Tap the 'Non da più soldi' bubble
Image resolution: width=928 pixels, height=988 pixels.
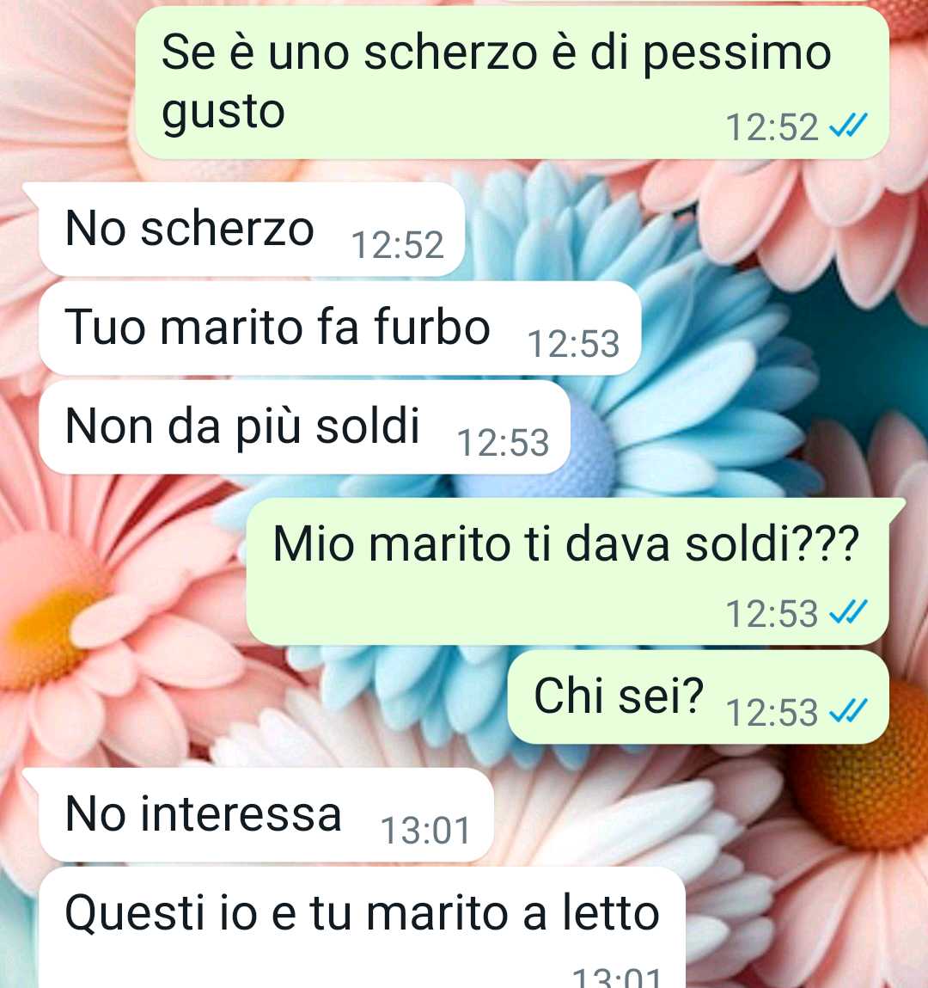click(x=304, y=426)
